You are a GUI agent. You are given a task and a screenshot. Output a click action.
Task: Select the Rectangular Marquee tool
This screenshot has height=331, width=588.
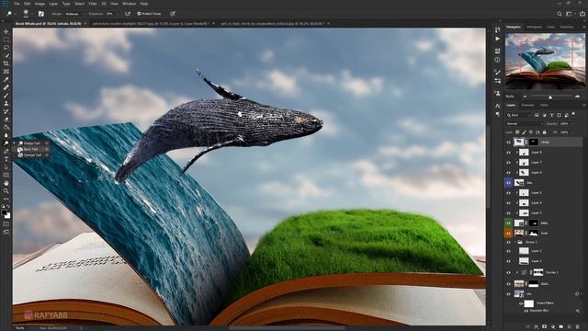pyautogui.click(x=6, y=40)
